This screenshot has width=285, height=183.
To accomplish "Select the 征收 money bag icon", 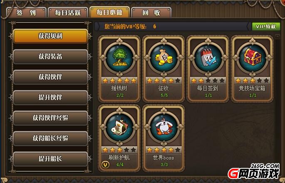I will point(164,58).
